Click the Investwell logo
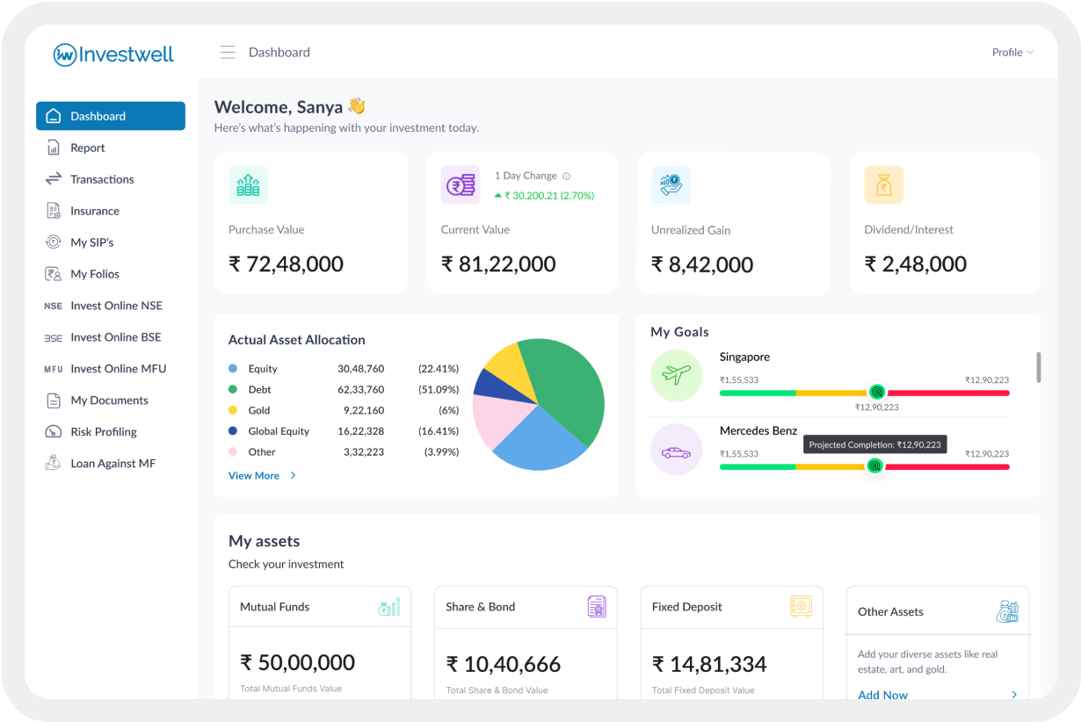The image size is (1081, 722). click(x=113, y=54)
